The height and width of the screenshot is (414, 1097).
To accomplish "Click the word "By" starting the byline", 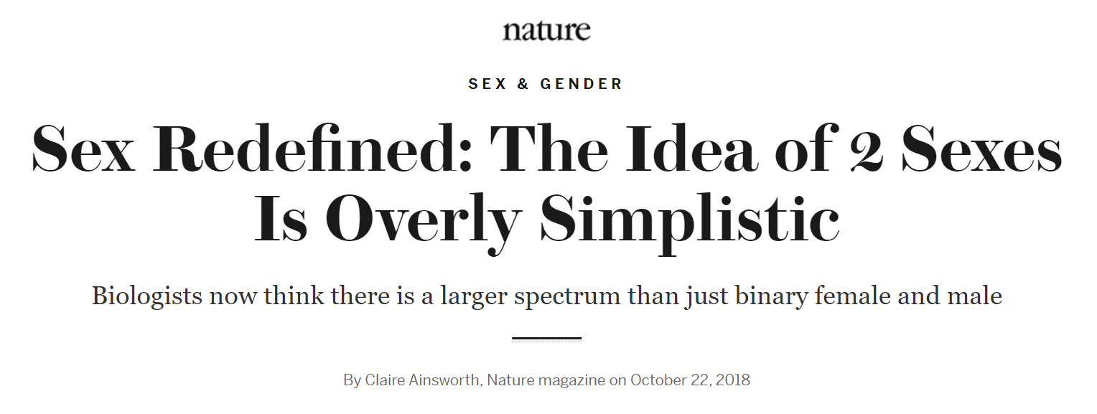I will (x=352, y=380).
